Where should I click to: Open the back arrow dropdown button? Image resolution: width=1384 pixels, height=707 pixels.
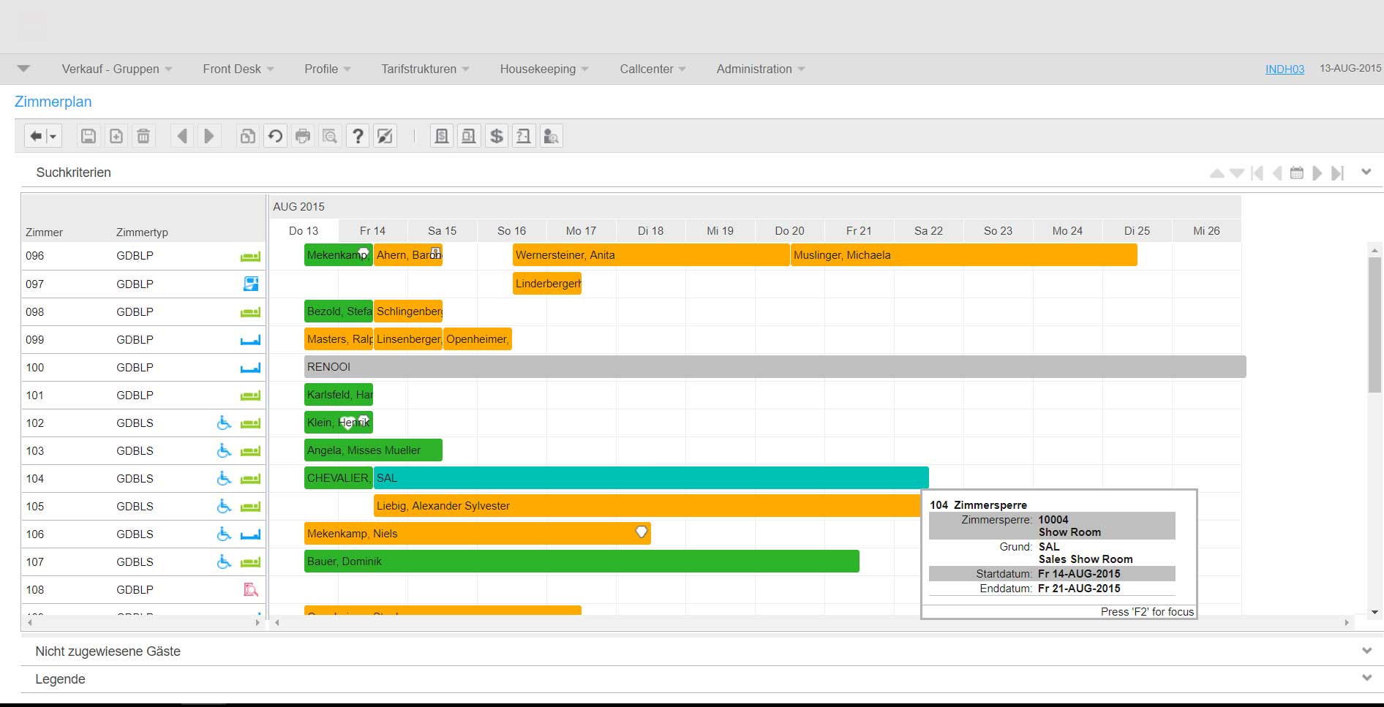click(43, 136)
